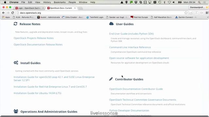The image size is (209, 117).
Task: Click the green flag menu bar icon
Action: 131,2
